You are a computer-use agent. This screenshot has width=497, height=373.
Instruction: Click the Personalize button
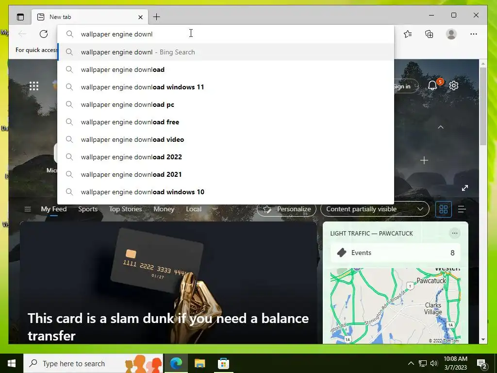[x=286, y=209]
